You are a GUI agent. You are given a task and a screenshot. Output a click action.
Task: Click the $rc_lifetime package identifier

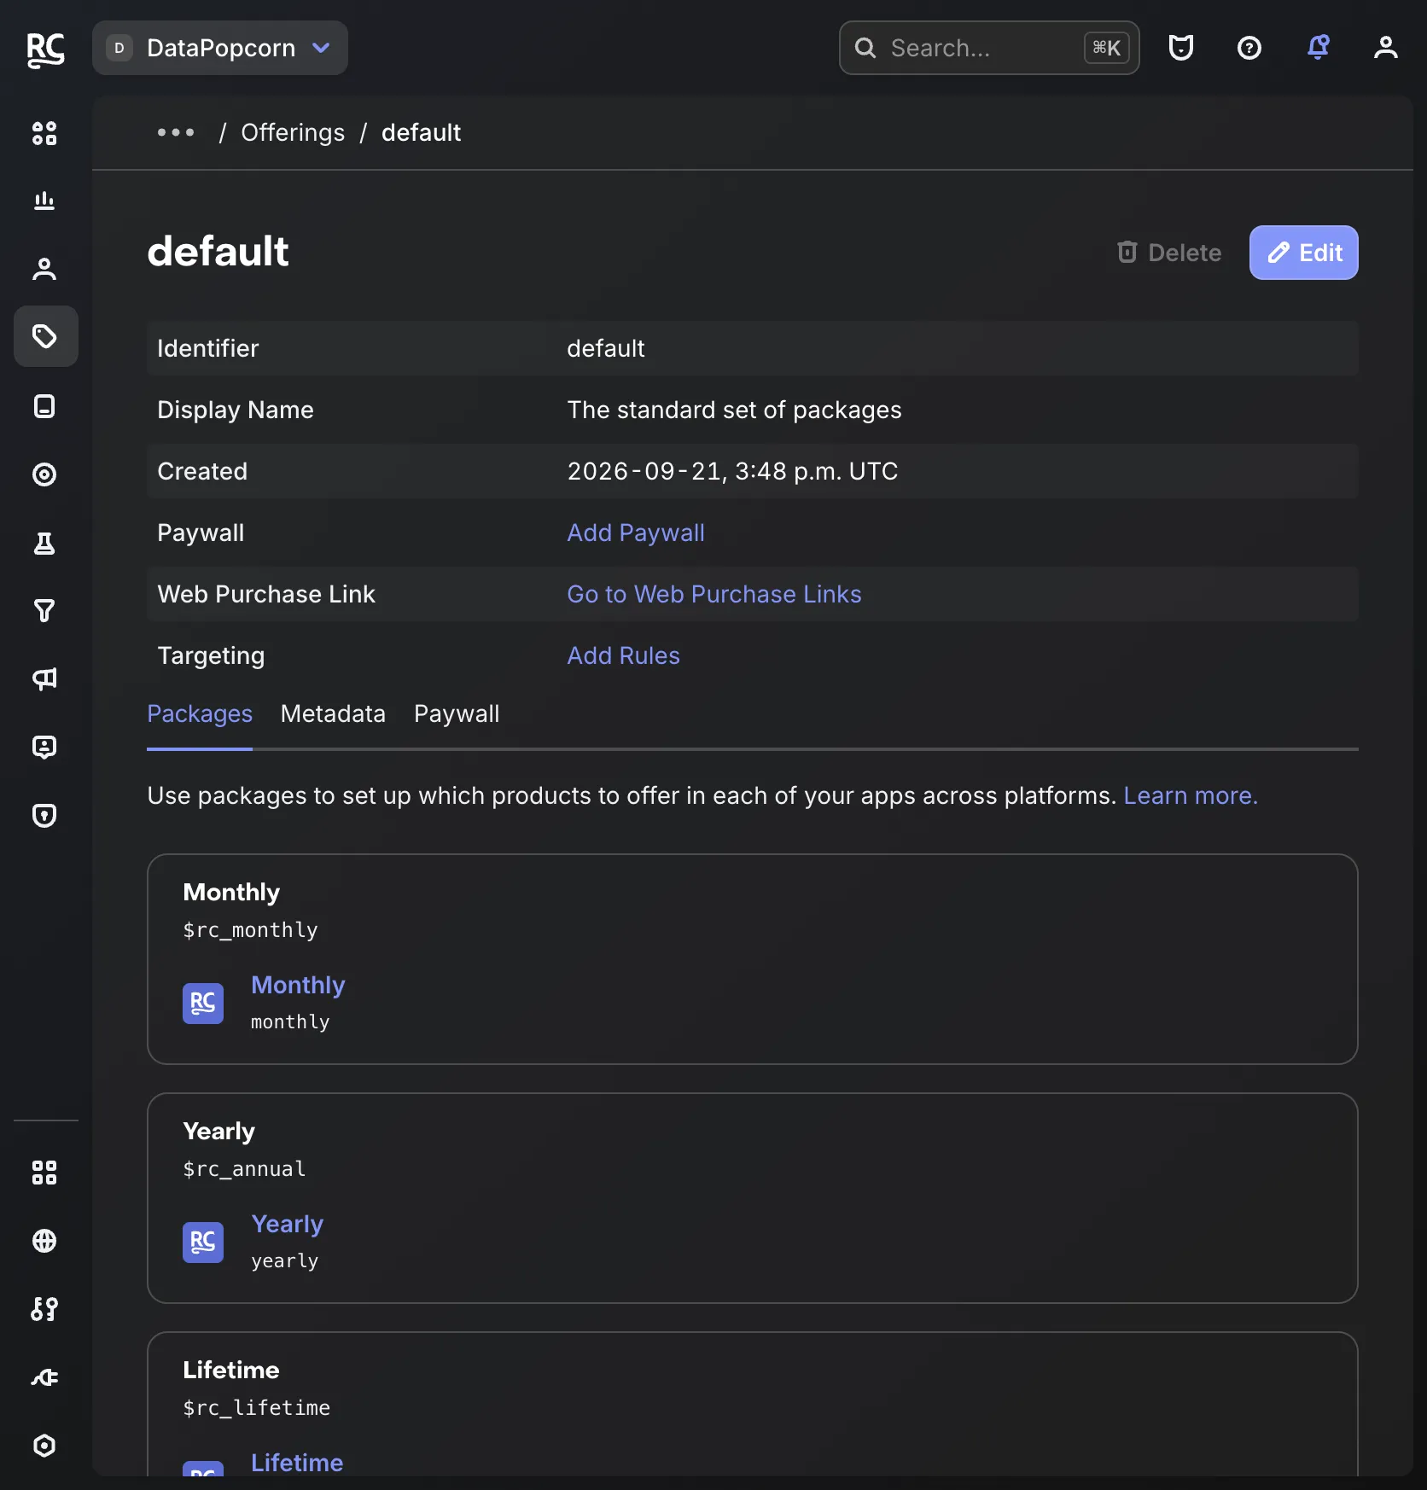coord(256,1407)
